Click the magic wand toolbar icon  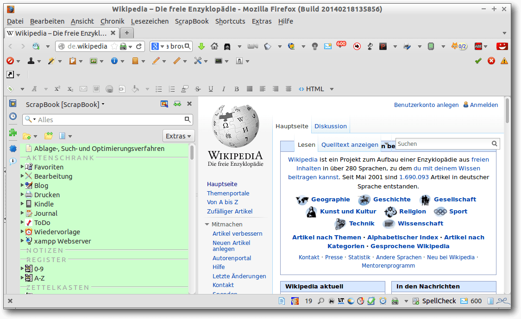[x=51, y=61]
